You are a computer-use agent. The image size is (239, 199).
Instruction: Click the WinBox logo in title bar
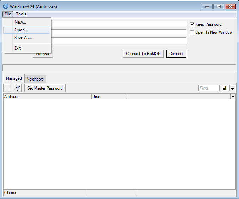(x=6, y=6)
